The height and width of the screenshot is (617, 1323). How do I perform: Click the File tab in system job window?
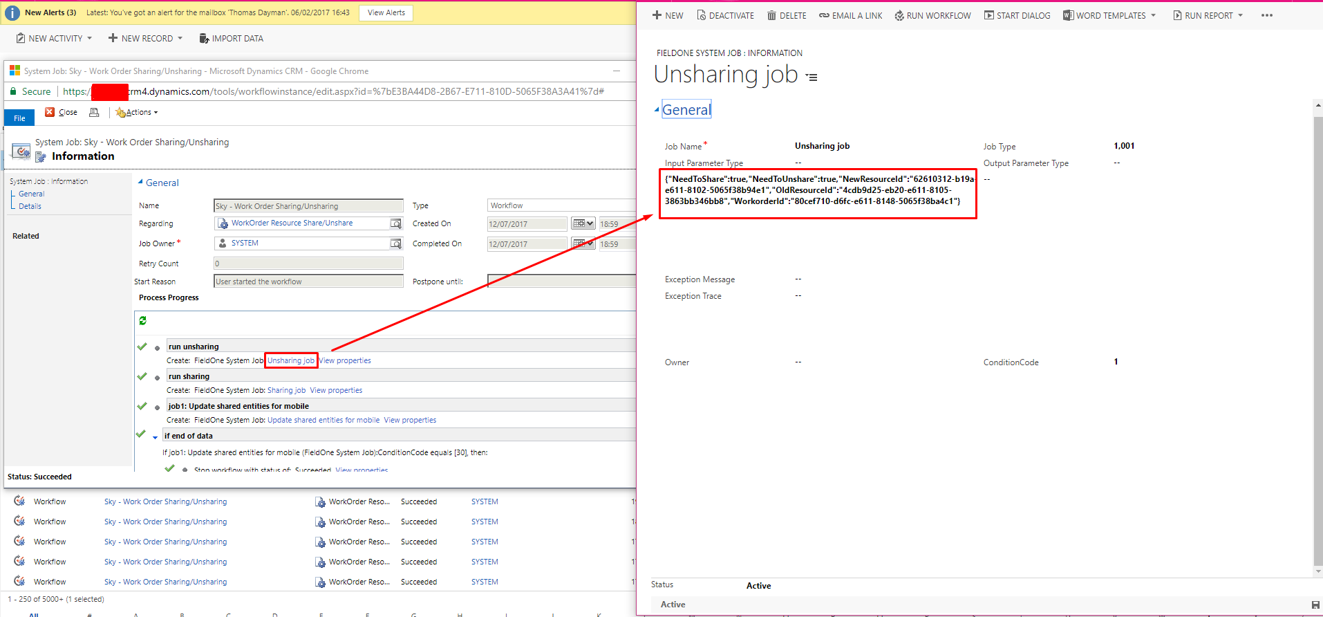coord(19,118)
